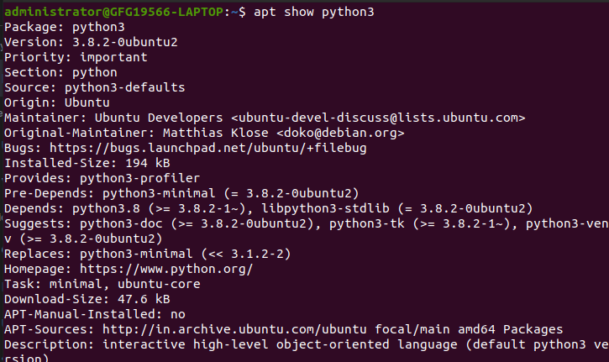This screenshot has height=362, width=609.
Task: Click the administrator@GFG19566-LAPTOP prompt text
Action: [x=114, y=12]
